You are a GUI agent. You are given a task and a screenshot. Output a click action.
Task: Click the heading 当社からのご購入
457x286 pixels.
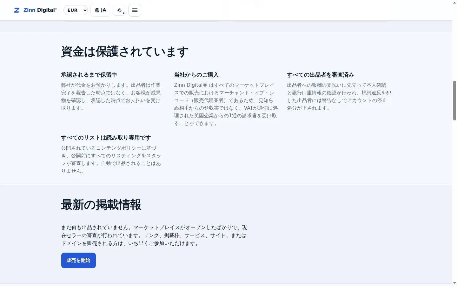(196, 75)
